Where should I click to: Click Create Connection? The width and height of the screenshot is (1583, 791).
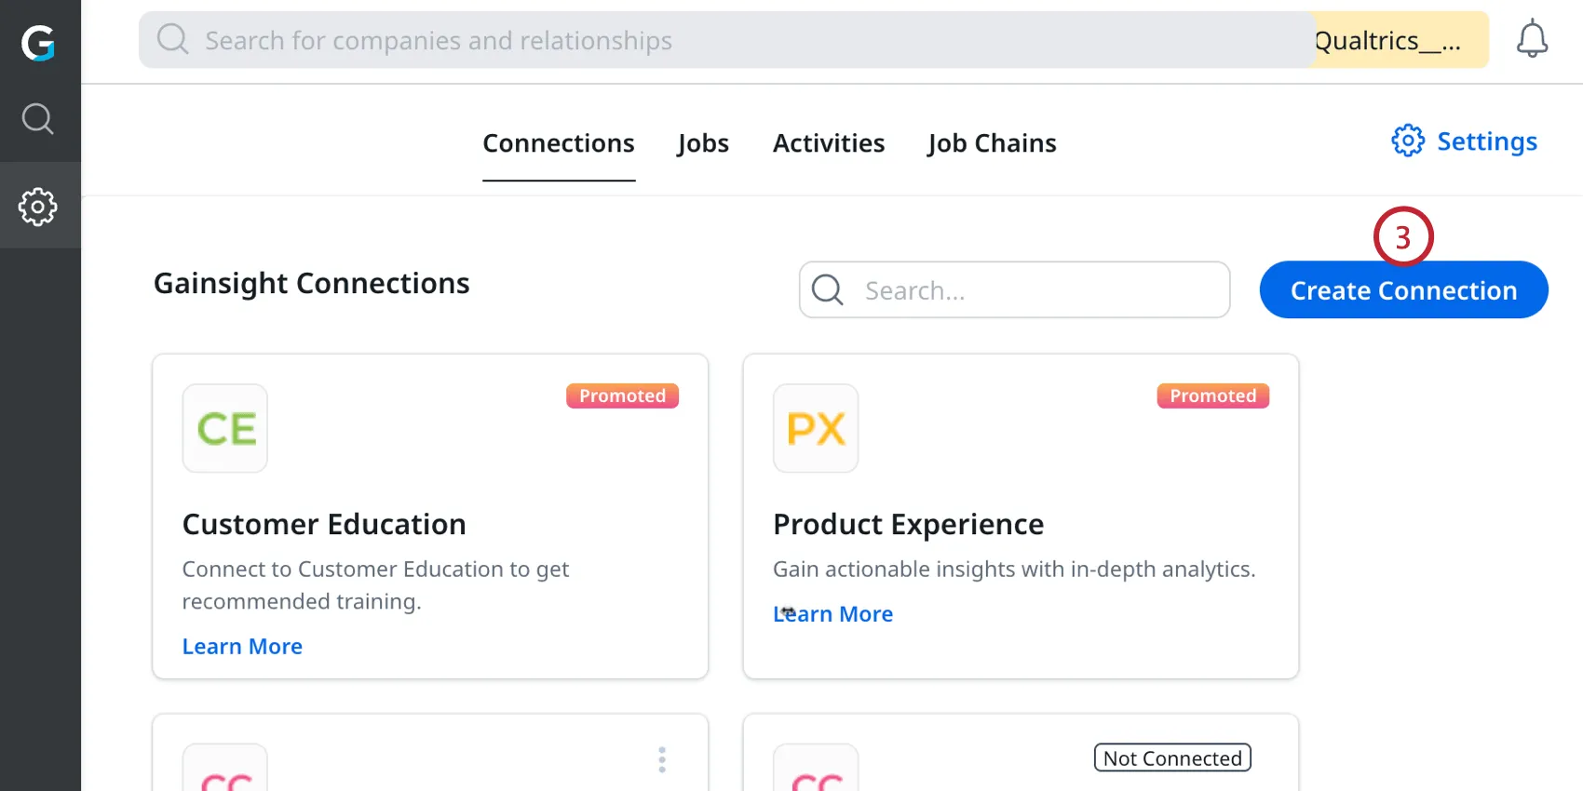1402,289
